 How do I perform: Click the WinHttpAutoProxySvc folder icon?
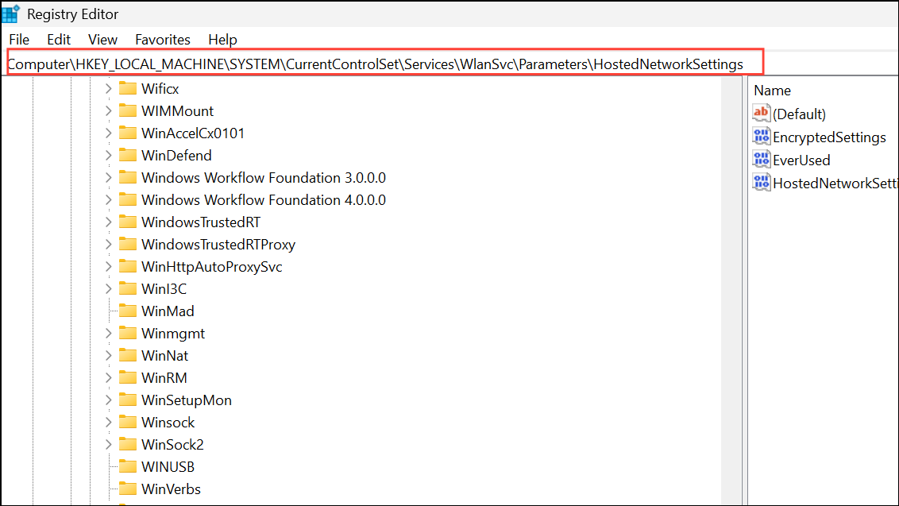(127, 266)
